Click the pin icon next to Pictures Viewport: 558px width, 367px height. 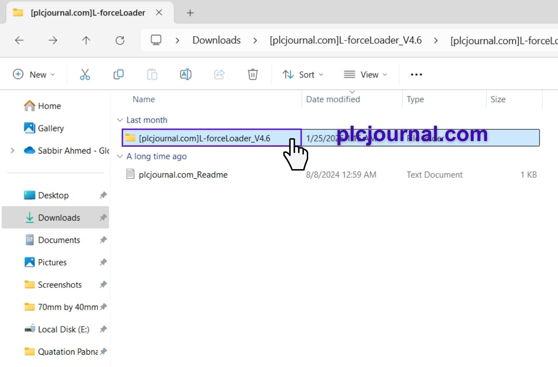pyautogui.click(x=103, y=263)
